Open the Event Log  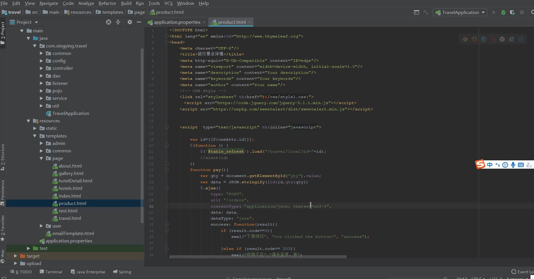(523, 272)
